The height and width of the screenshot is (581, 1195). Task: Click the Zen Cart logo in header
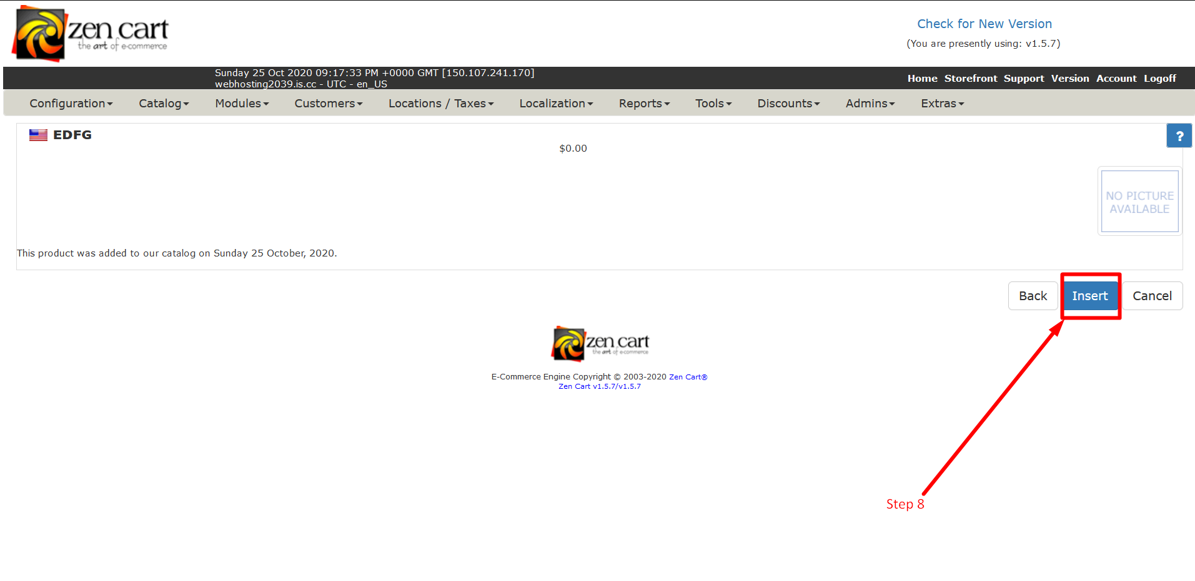pyautogui.click(x=90, y=34)
